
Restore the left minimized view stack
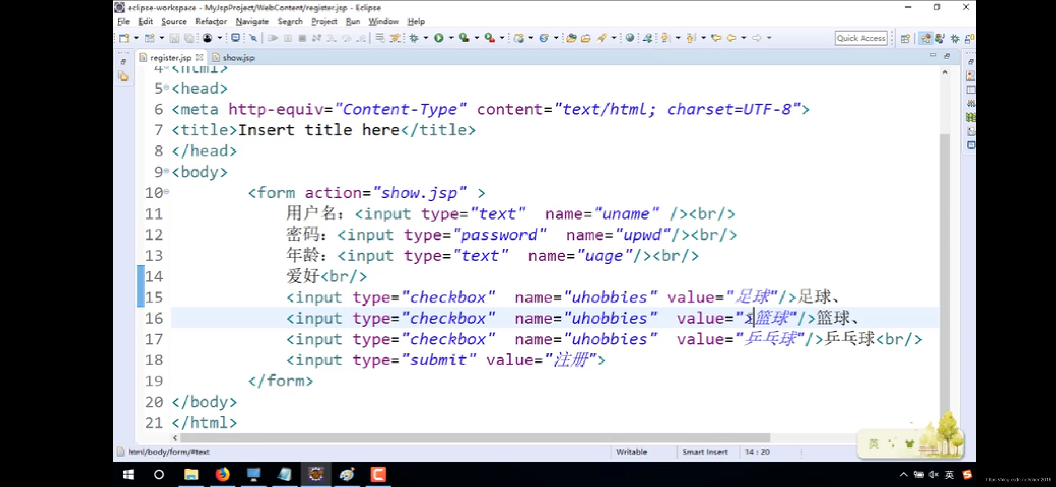pos(123,62)
